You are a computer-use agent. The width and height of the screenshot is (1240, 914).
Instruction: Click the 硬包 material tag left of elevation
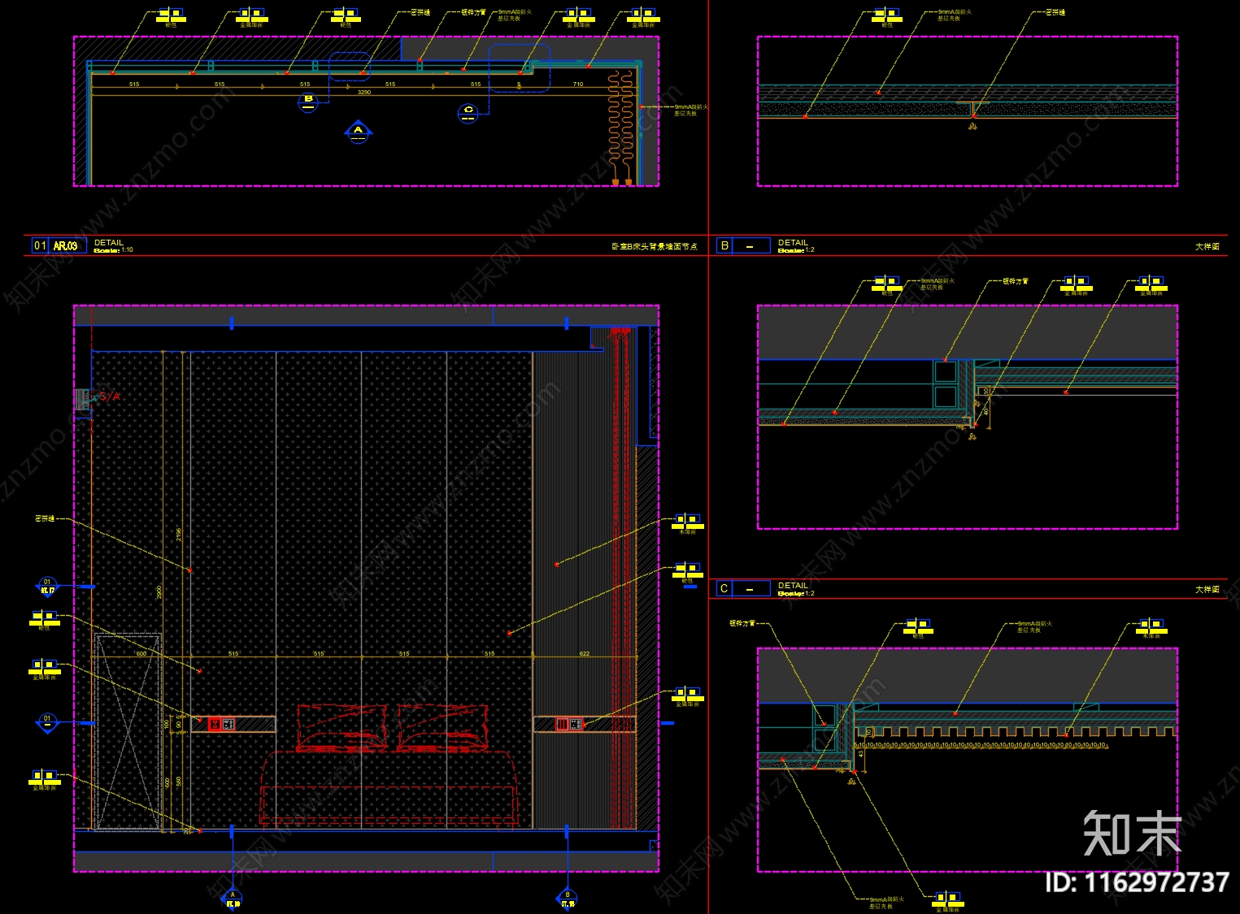[45, 621]
